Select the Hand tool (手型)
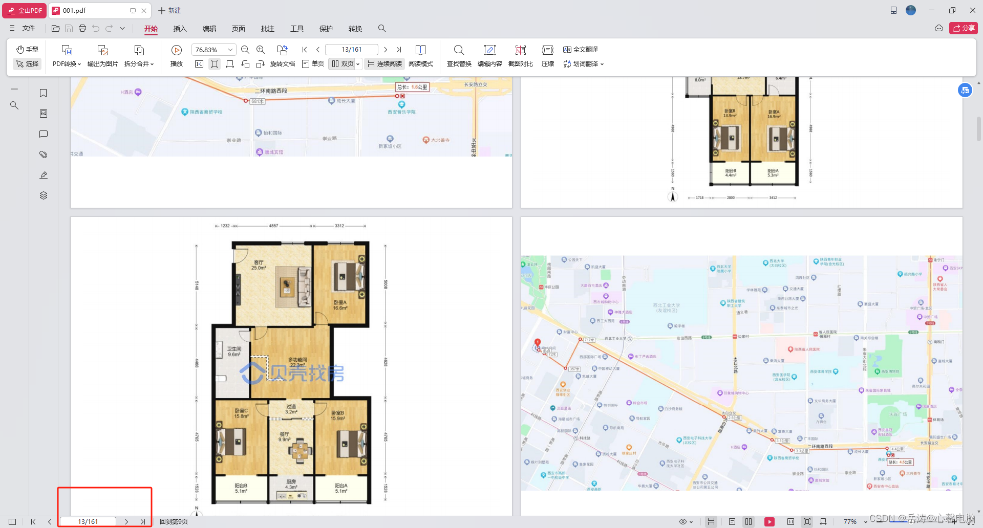983x528 pixels. pyautogui.click(x=28, y=50)
